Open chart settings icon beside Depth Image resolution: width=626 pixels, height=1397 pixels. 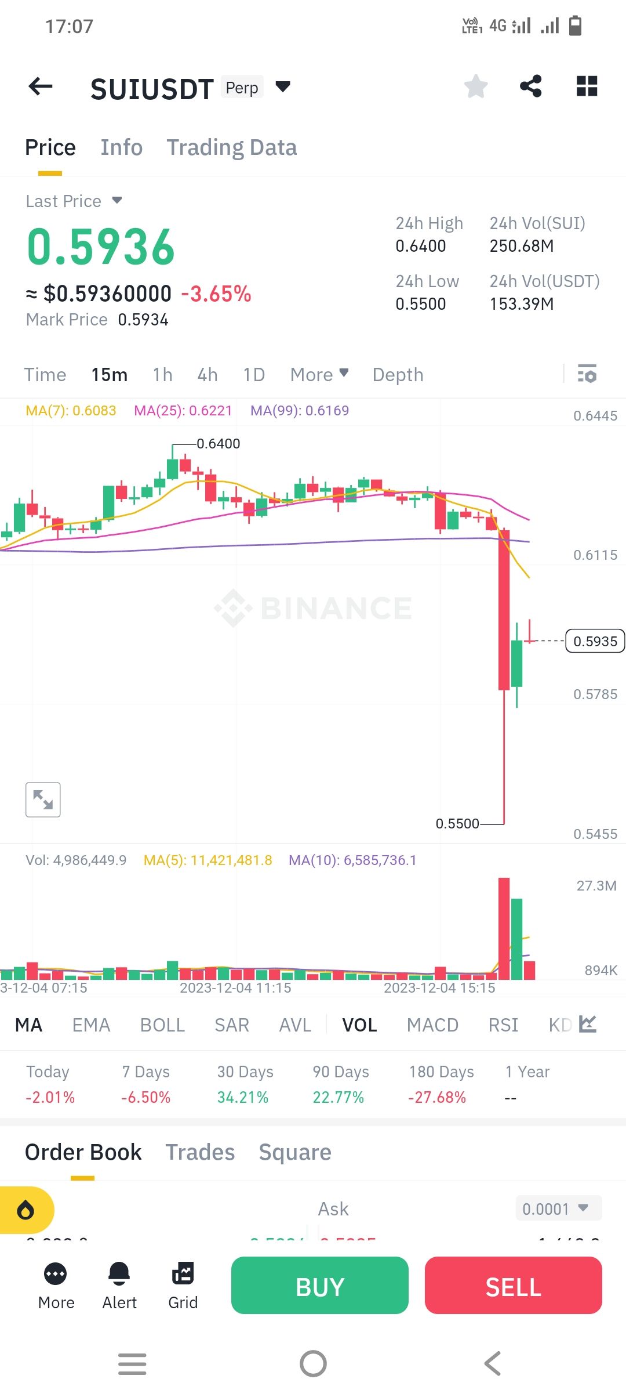(587, 374)
